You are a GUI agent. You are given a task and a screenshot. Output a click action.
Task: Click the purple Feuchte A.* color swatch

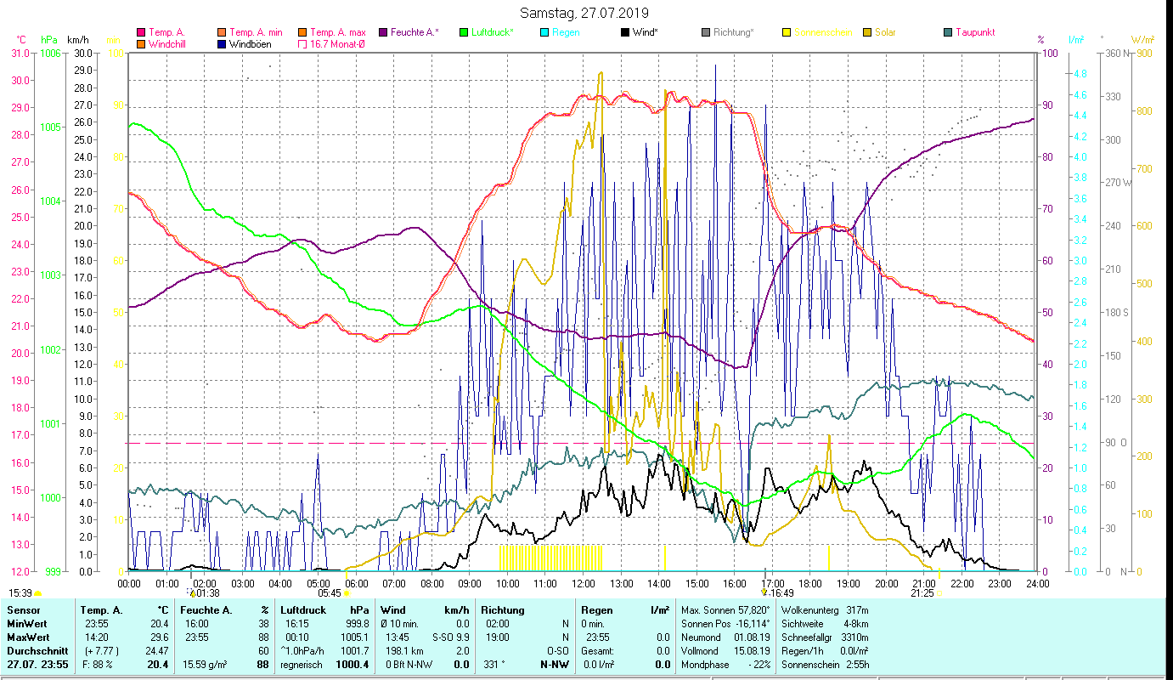(x=383, y=33)
